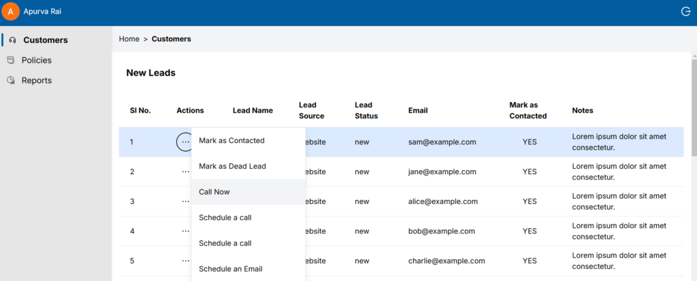Click the vertical scrollbar on the right
This screenshot has height=281, width=697.
(693, 102)
